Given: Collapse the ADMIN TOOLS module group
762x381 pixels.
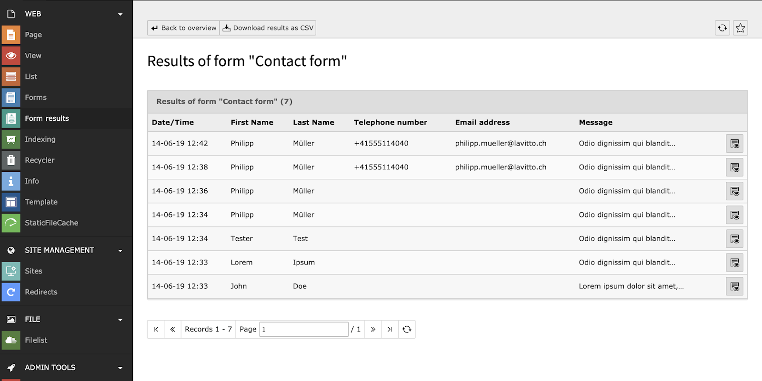Looking at the screenshot, I should click(120, 368).
